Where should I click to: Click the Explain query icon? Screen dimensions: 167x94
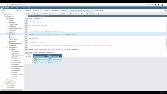pos(79,13)
